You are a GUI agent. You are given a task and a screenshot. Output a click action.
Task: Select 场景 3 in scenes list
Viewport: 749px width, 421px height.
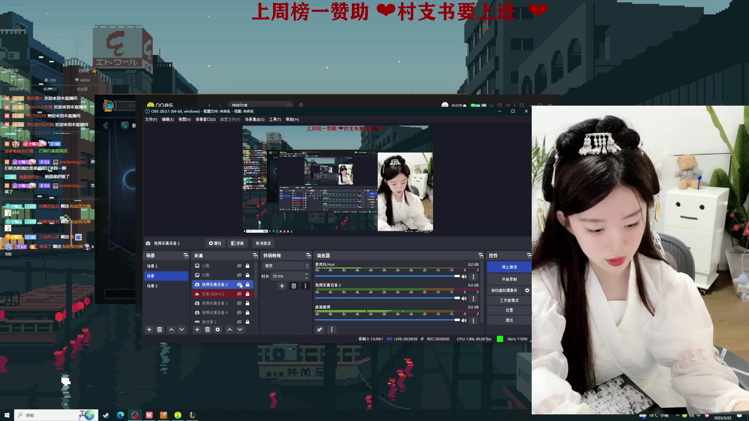(x=166, y=286)
